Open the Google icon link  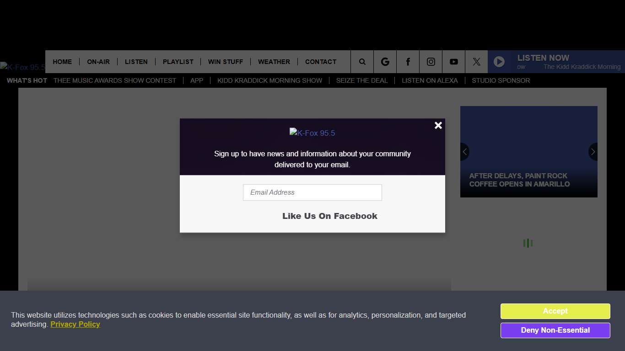point(385,62)
